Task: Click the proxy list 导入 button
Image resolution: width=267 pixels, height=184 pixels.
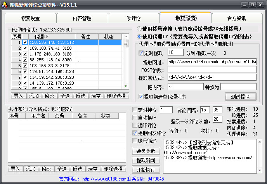Action: click(18, 96)
